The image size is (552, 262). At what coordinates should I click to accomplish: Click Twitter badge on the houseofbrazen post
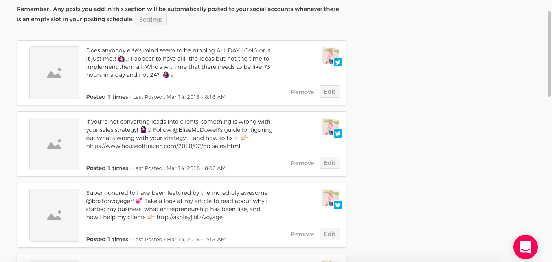pos(338,133)
